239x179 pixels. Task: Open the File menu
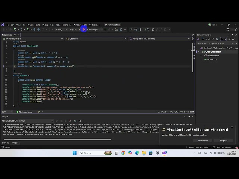coord(7,25)
